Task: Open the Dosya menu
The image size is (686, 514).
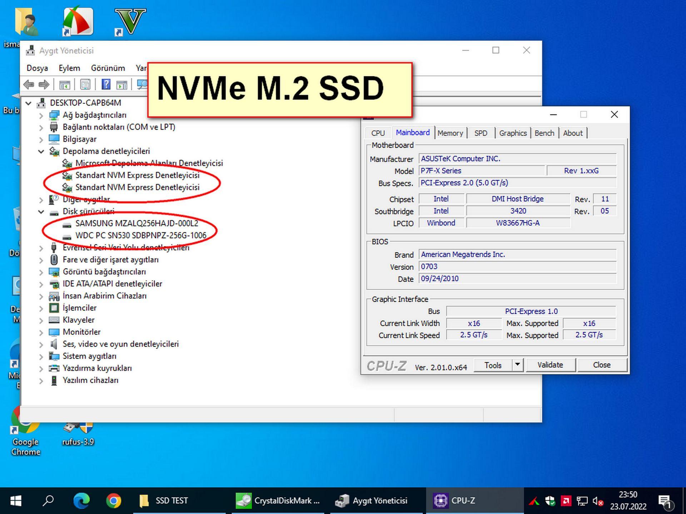Action: [37, 68]
